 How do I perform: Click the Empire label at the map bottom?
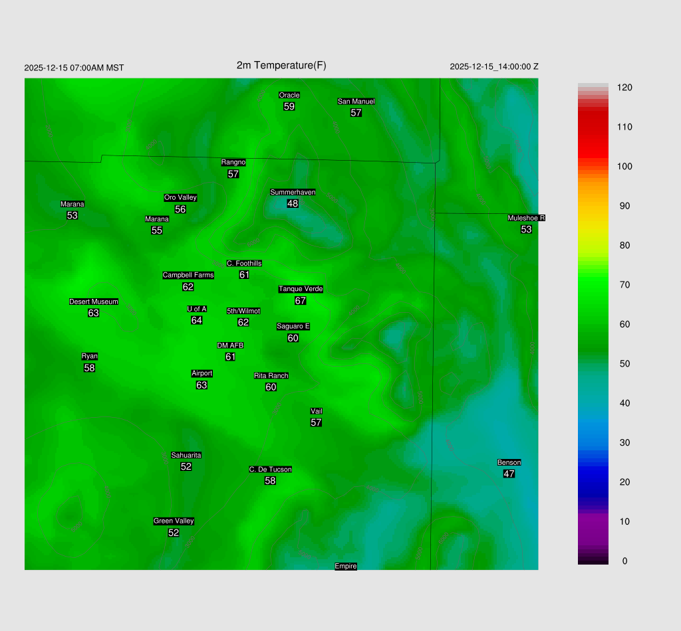(345, 566)
